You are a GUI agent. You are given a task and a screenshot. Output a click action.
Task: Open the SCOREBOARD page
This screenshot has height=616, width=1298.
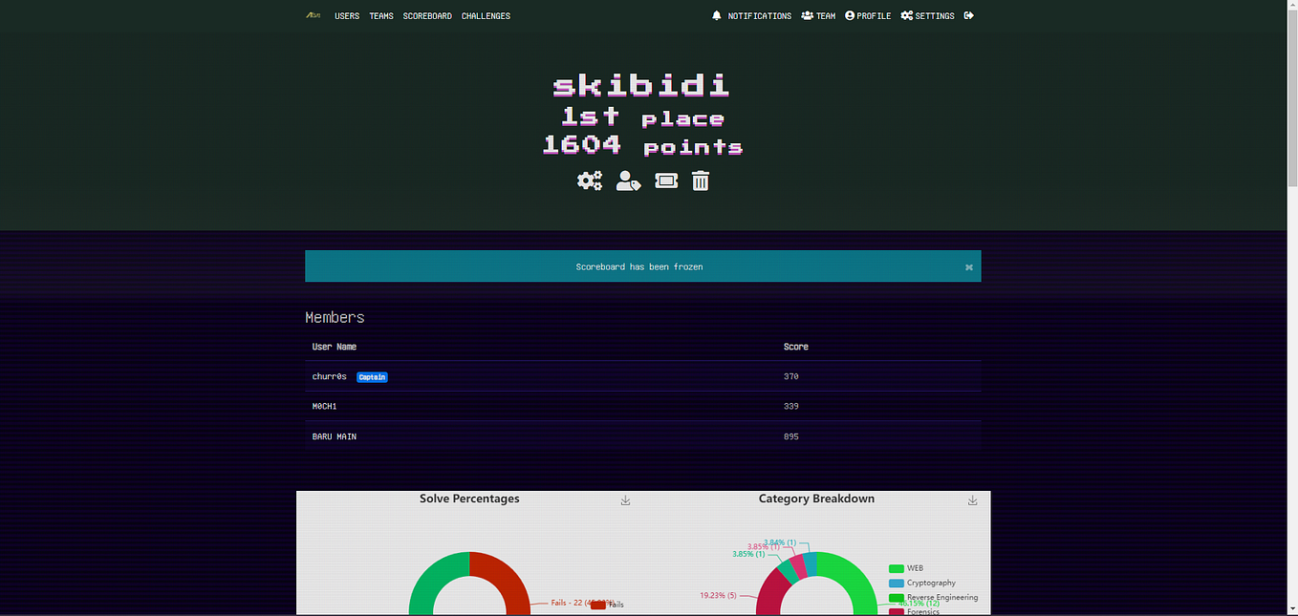(x=427, y=15)
